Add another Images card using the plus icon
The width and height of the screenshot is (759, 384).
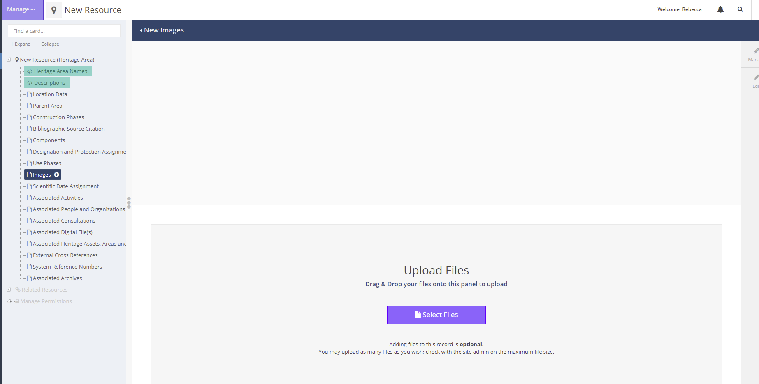pyautogui.click(x=56, y=175)
